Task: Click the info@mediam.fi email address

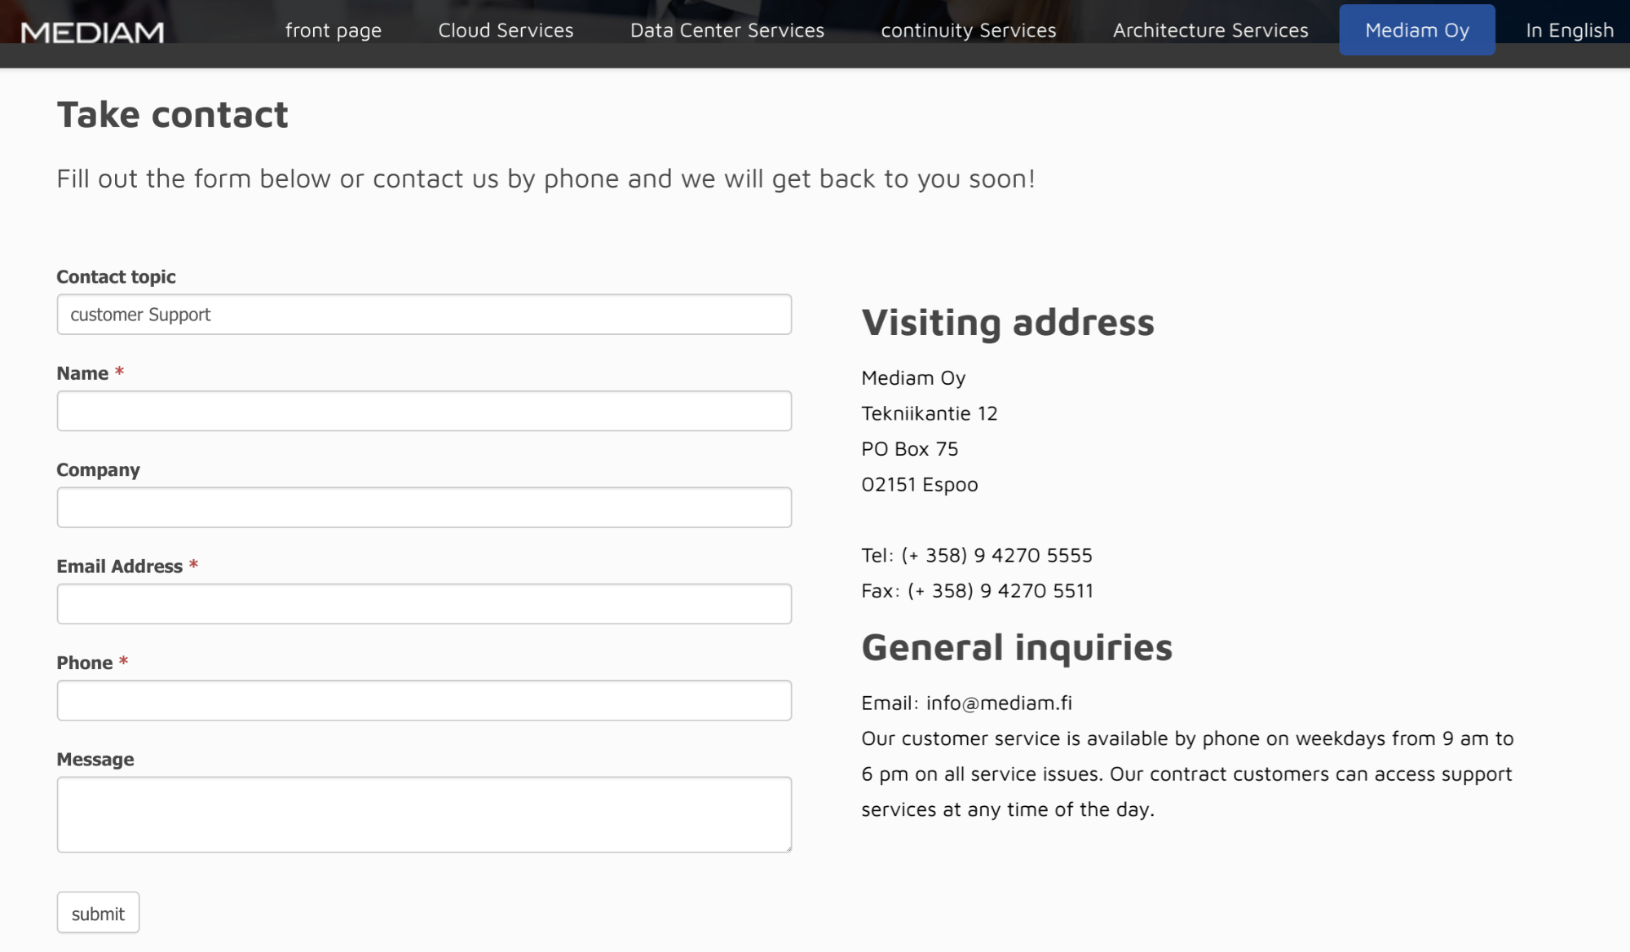Action: click(x=999, y=703)
